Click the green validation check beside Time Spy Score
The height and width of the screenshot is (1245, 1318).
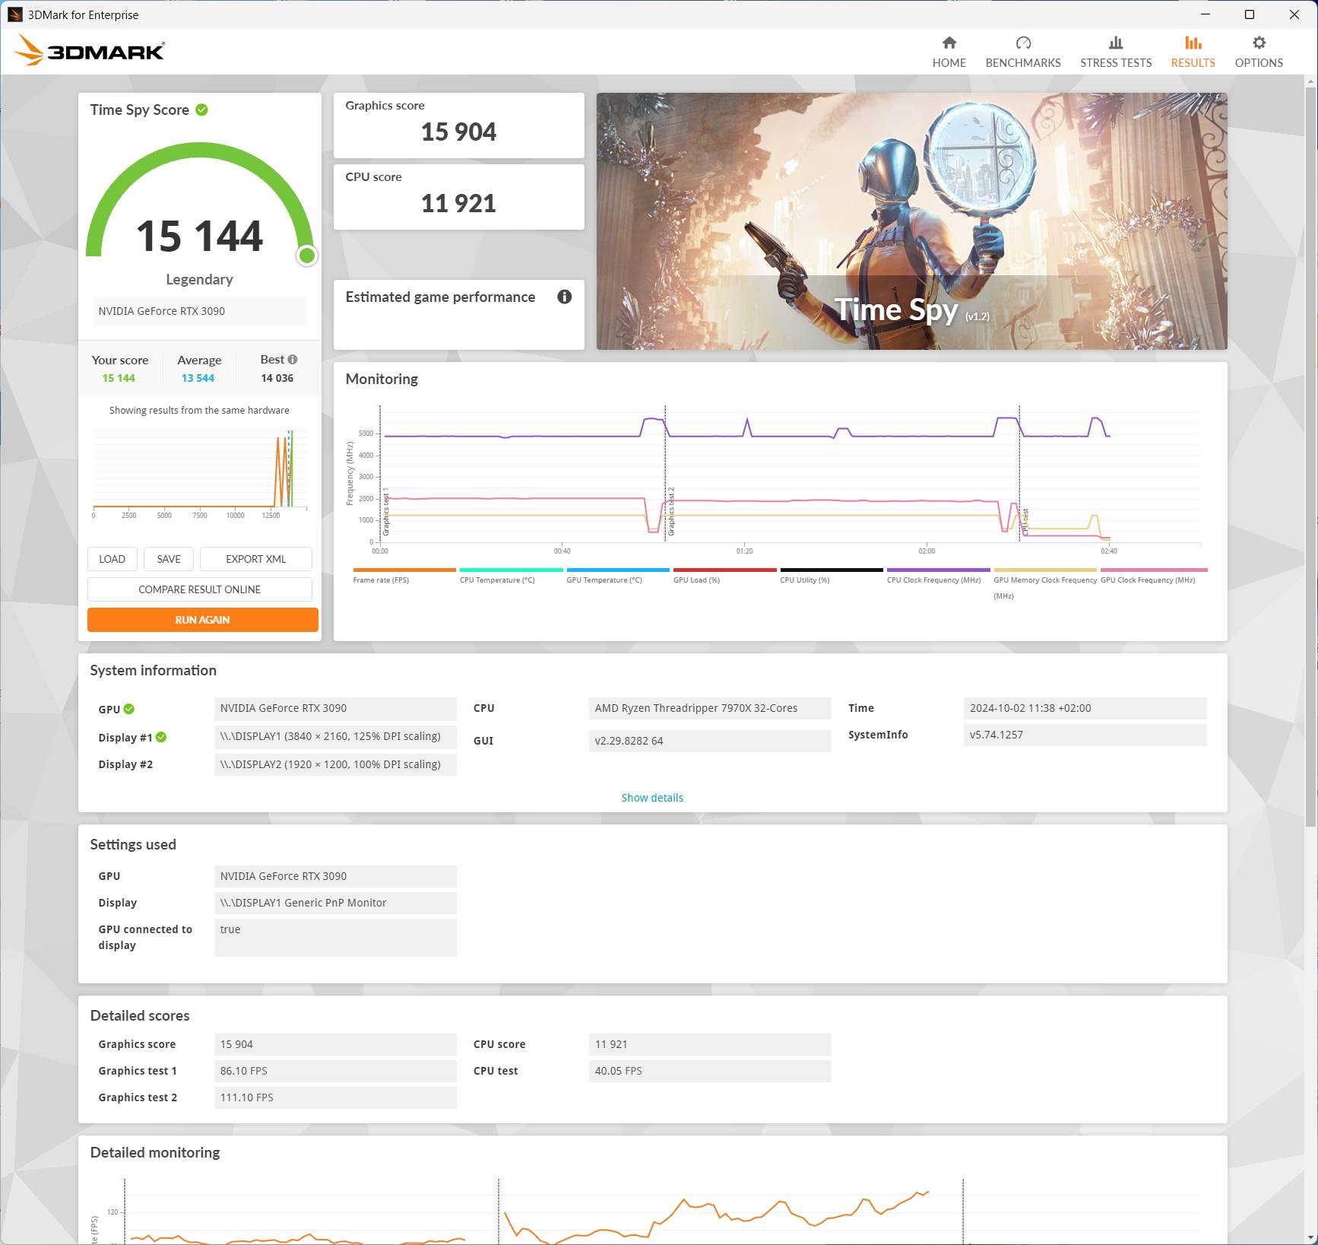(201, 110)
